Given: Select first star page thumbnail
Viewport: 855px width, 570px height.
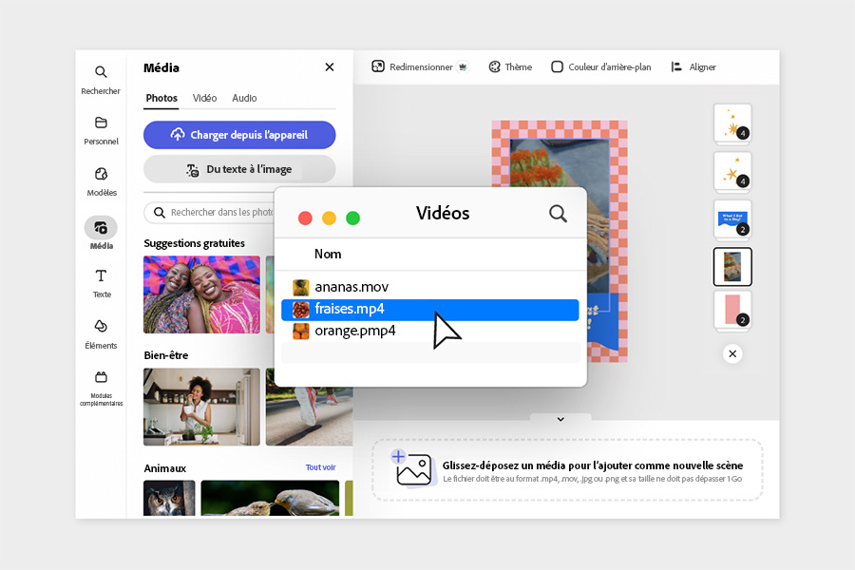Looking at the screenshot, I should click(732, 123).
